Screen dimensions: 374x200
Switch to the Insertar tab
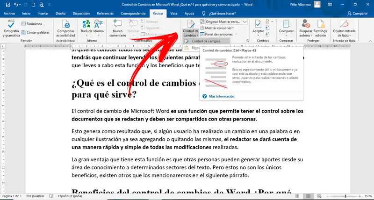(x=43, y=14)
